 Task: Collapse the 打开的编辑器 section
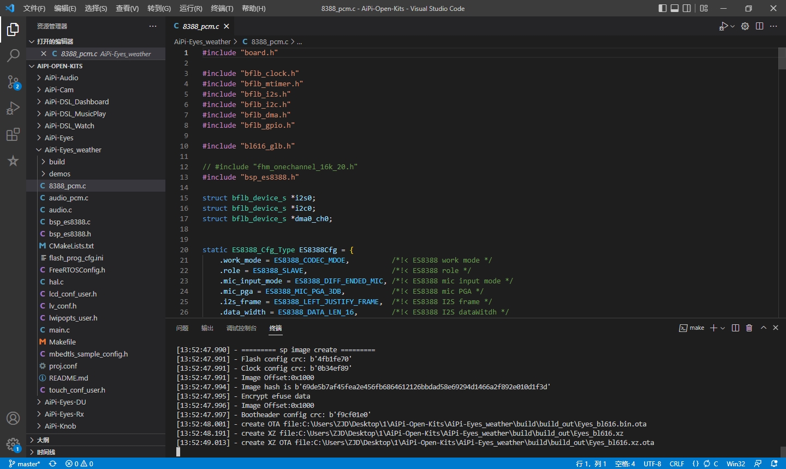tap(96, 41)
